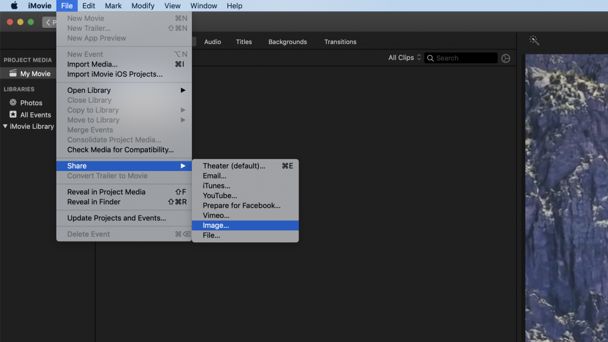Click the Photos library icon
608x342 pixels.
tap(13, 103)
